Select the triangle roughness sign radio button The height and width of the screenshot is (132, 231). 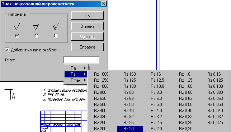[x=36, y=36]
